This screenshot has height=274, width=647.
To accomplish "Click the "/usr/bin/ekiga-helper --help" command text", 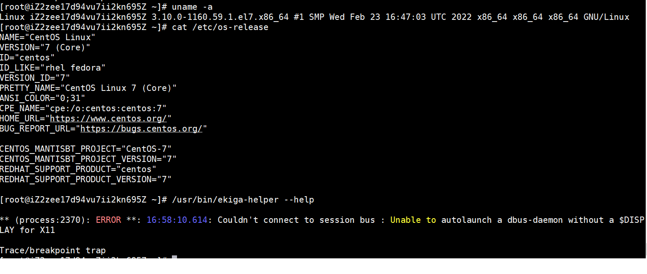I will click(243, 200).
